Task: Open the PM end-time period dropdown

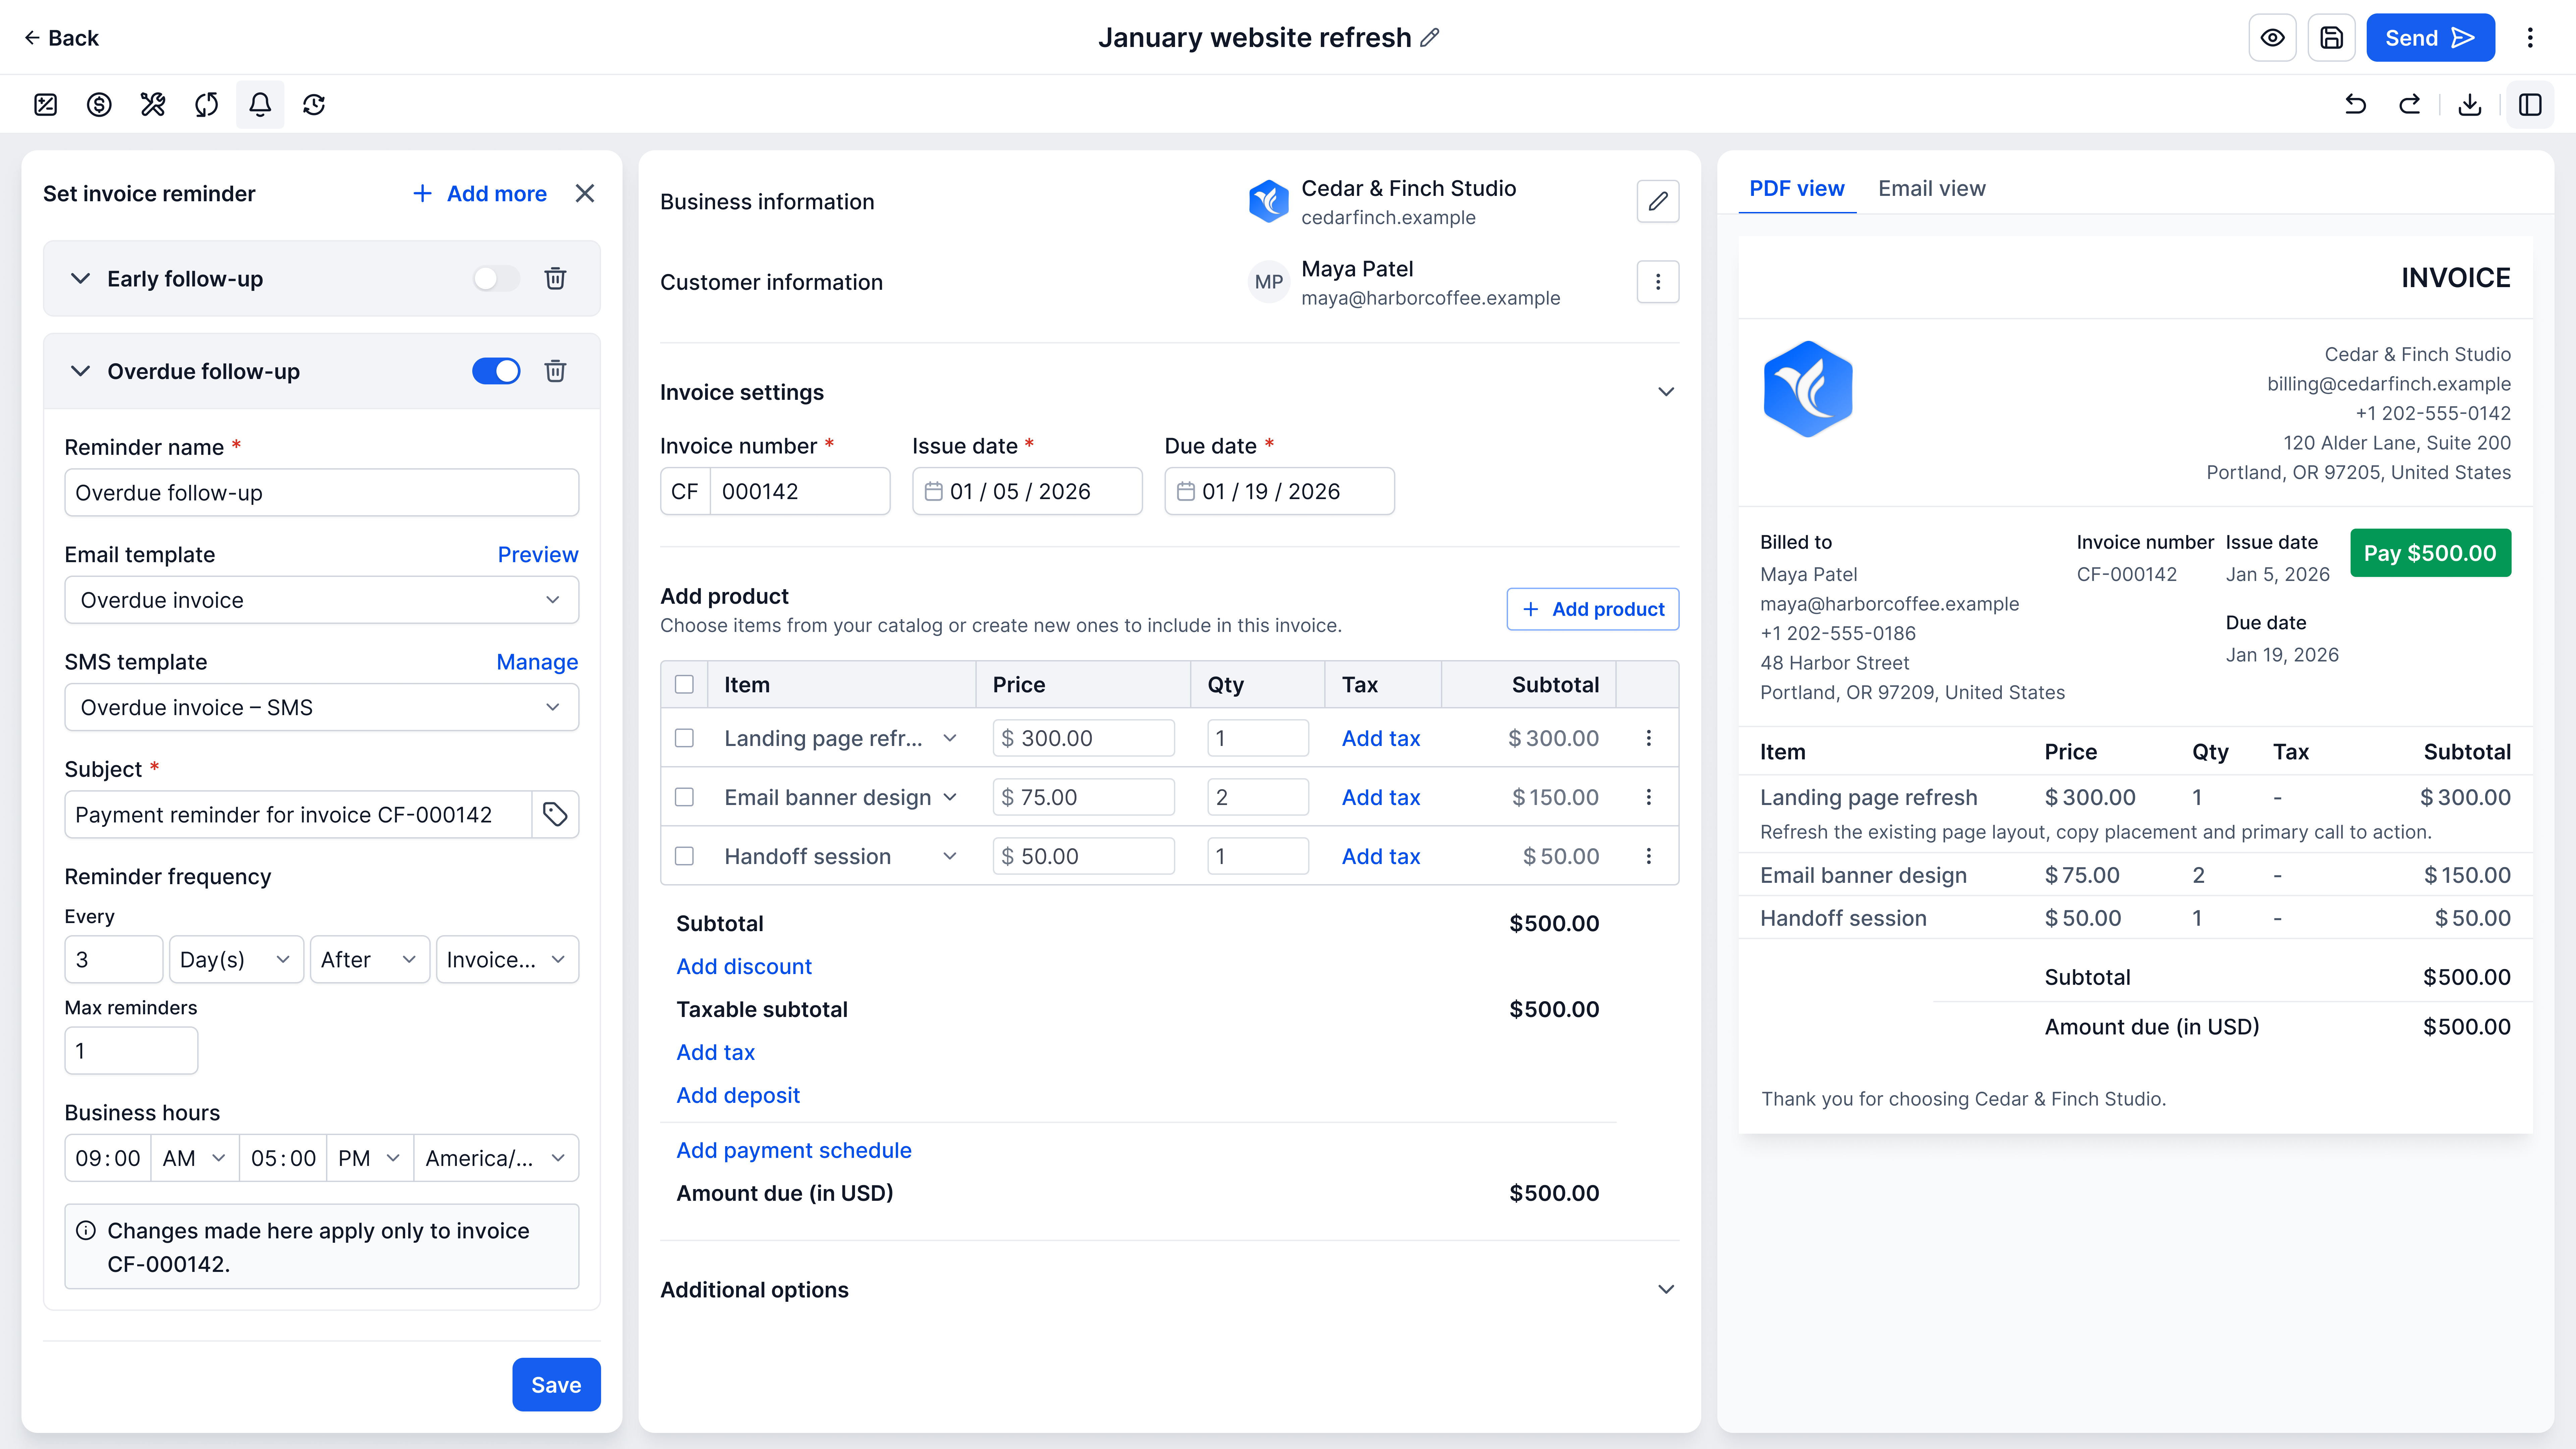Action: click(x=370, y=1158)
